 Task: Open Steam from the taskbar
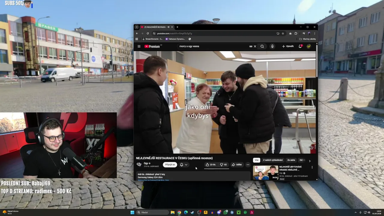tap(192, 212)
